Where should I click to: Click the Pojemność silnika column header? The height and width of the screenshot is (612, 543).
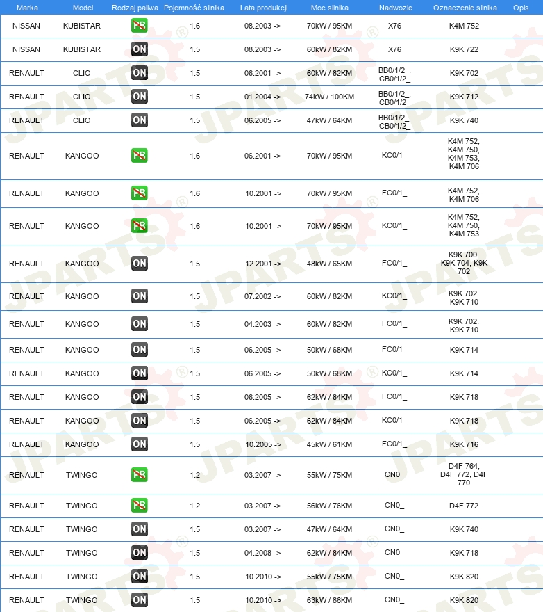click(x=194, y=8)
